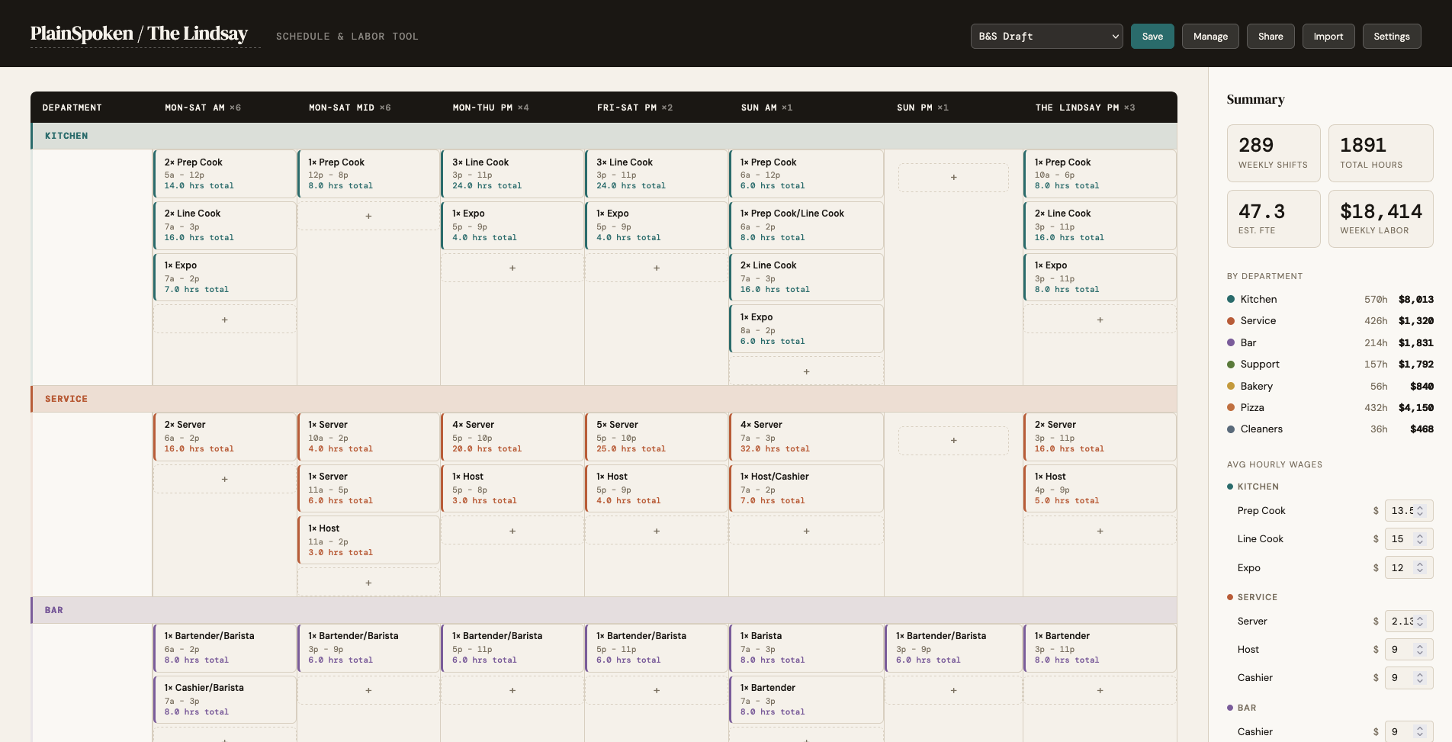Add a shift in Kitchen Sun PM

(953, 178)
